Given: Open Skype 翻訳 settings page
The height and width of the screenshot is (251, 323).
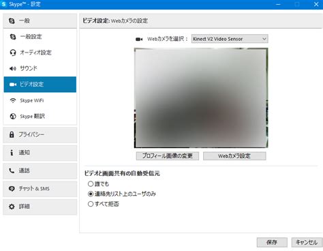Looking at the screenshot, I should pos(40,116).
